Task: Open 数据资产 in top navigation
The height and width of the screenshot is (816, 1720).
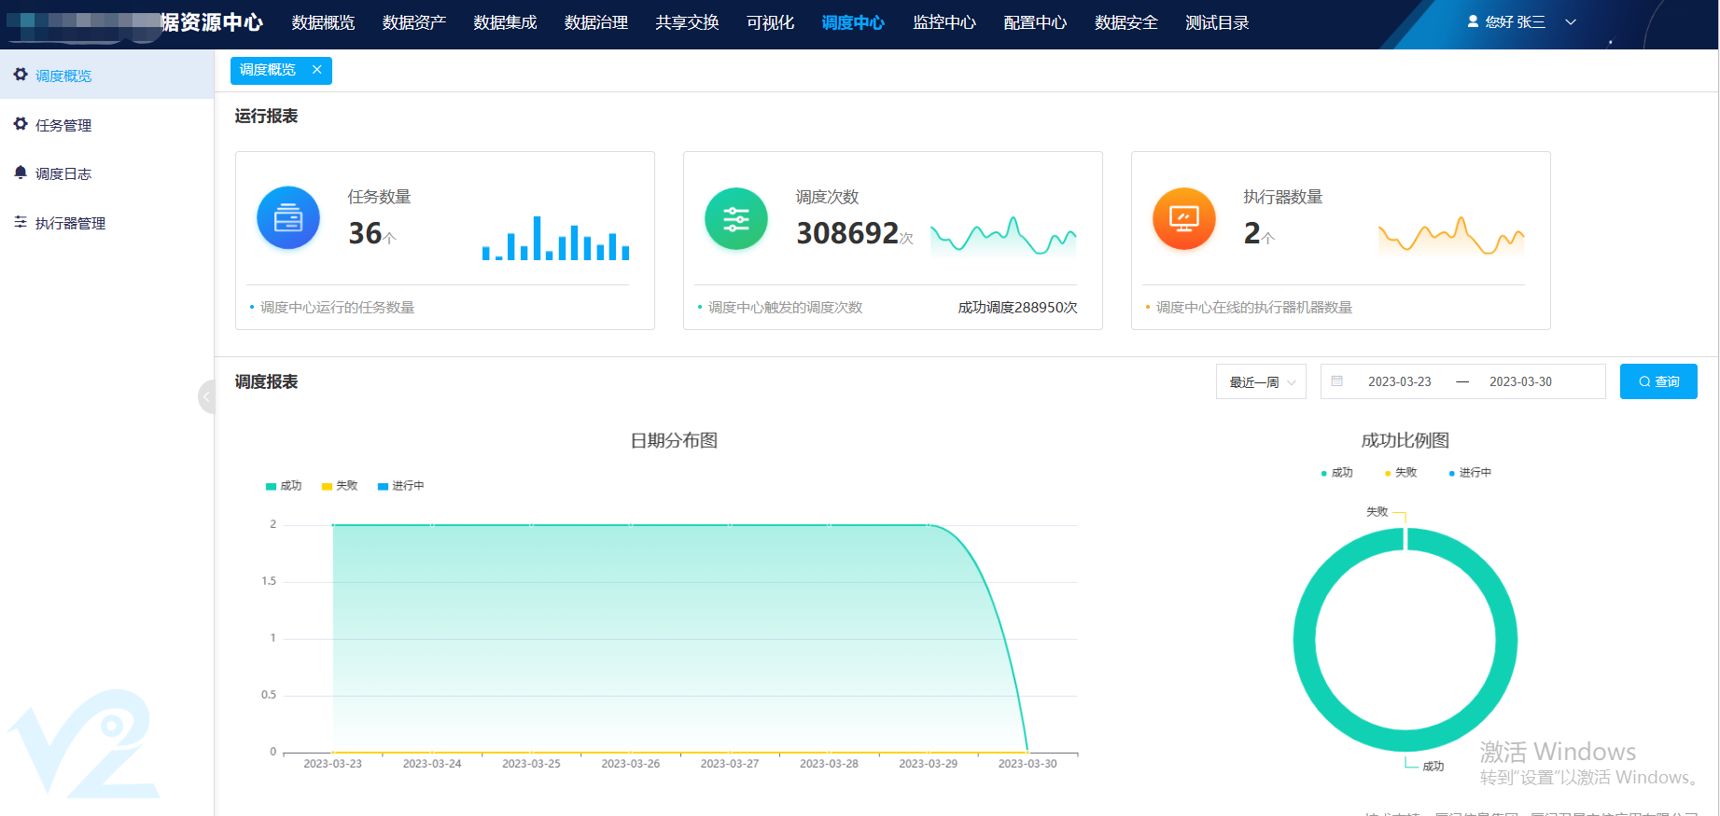Action: click(x=414, y=22)
